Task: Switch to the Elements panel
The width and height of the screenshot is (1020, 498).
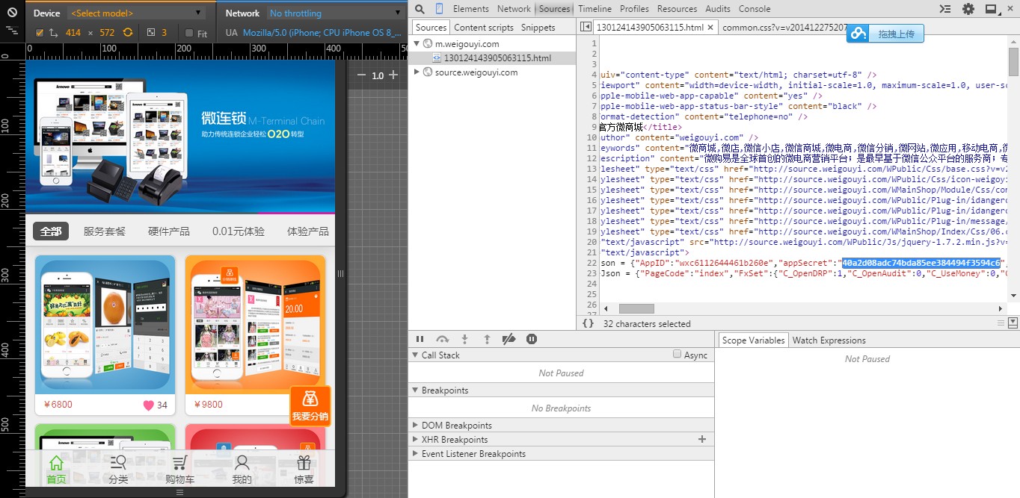Action: (x=471, y=9)
